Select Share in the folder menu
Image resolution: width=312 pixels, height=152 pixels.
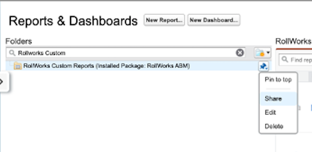click(273, 99)
